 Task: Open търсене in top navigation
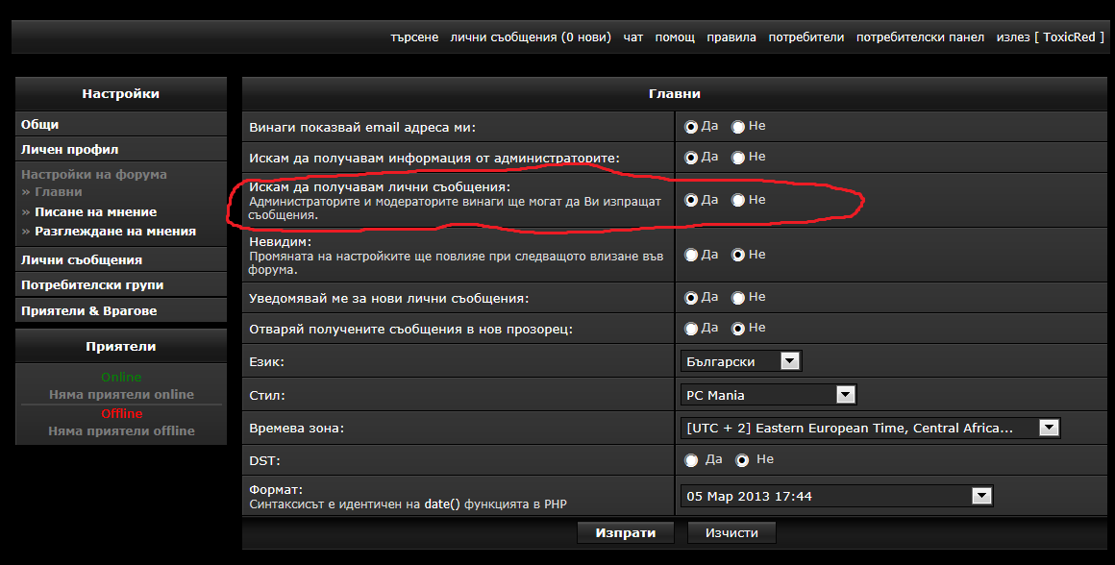(x=414, y=37)
